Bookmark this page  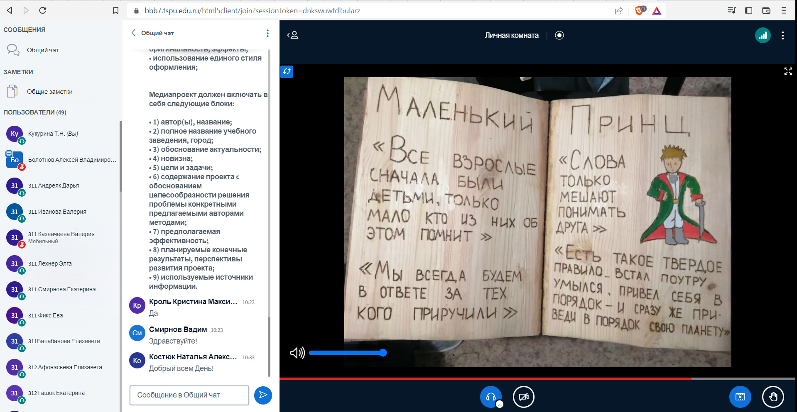[x=116, y=10]
